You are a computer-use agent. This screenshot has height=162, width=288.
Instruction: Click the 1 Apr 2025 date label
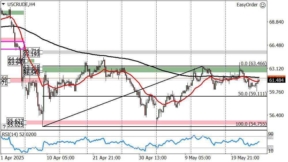pos(12,158)
